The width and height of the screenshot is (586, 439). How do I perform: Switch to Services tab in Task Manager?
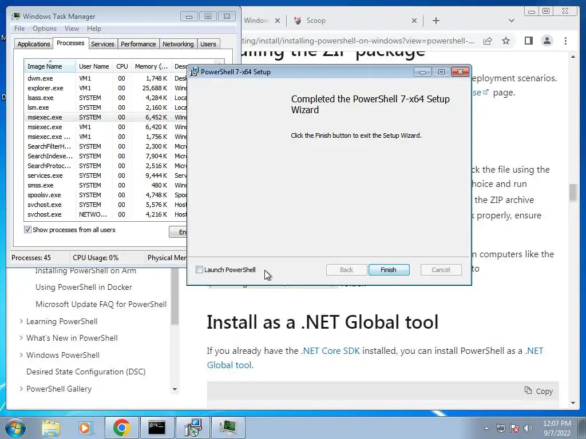click(x=102, y=44)
